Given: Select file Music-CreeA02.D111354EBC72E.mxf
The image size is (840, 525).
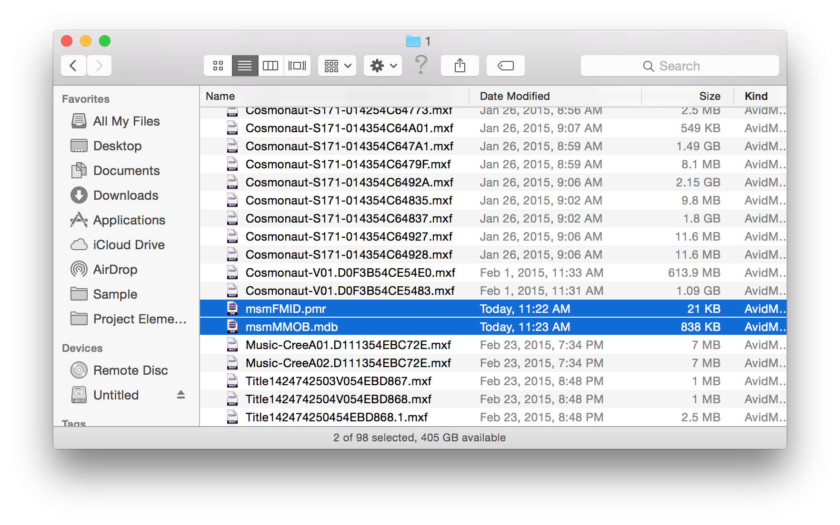Looking at the screenshot, I should [493, 363].
